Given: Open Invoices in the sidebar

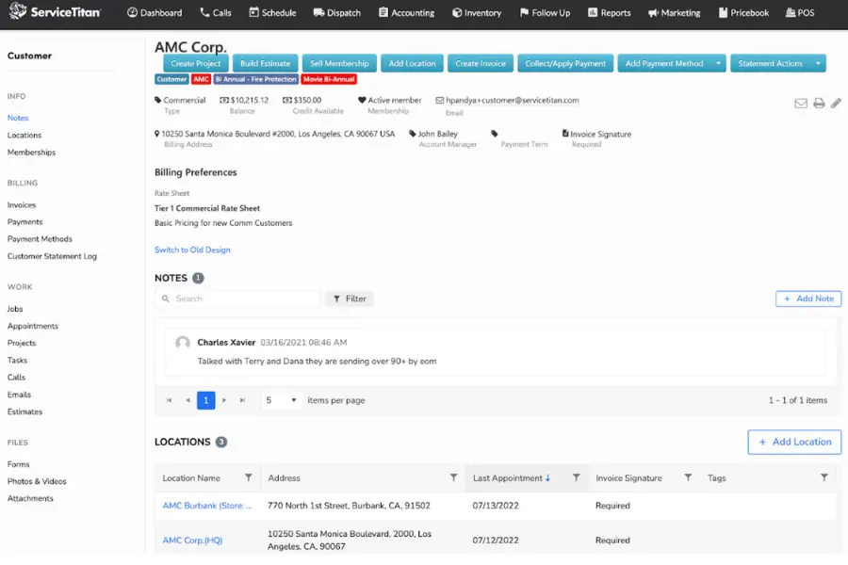Looking at the screenshot, I should pyautogui.click(x=22, y=205).
